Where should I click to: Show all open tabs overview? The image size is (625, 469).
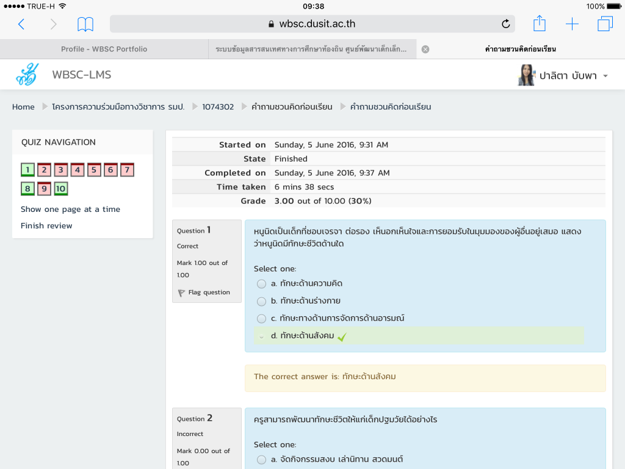point(605,24)
